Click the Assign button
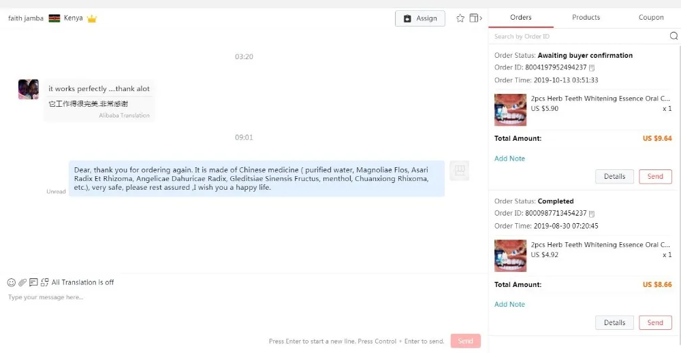The image size is (681, 353). click(420, 18)
